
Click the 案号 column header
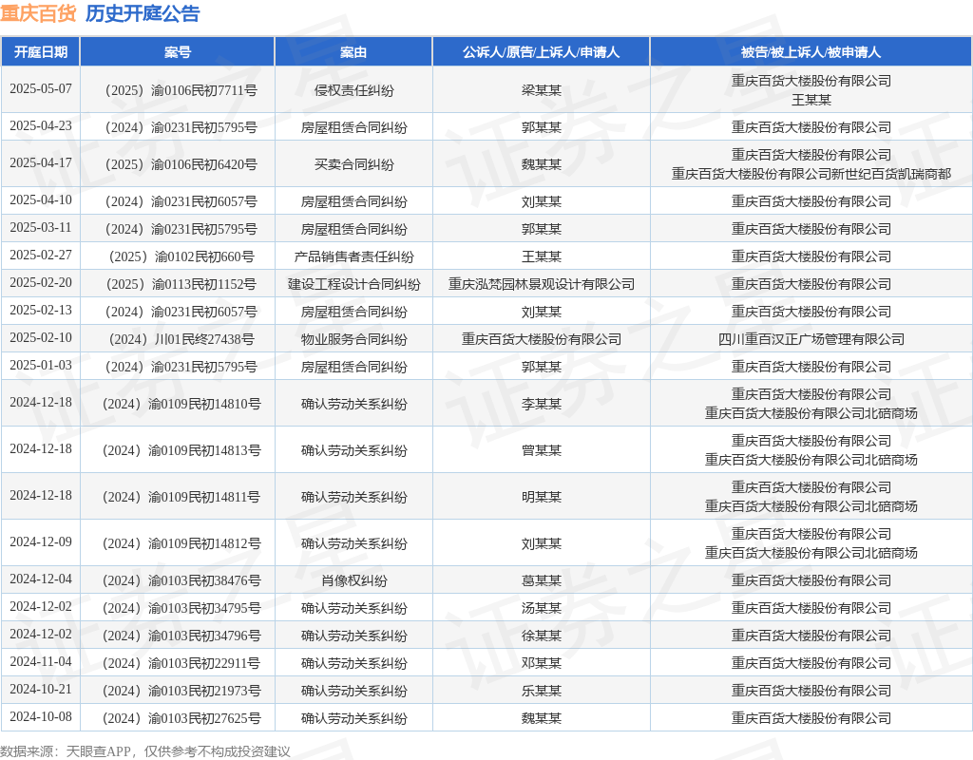click(x=178, y=52)
